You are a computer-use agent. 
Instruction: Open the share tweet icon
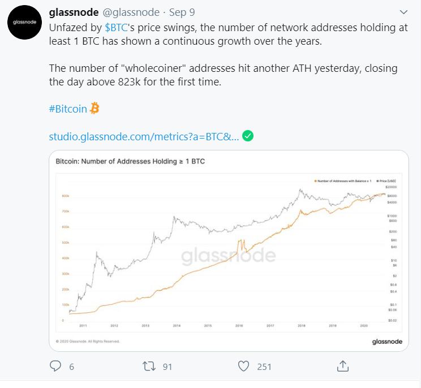click(x=342, y=365)
